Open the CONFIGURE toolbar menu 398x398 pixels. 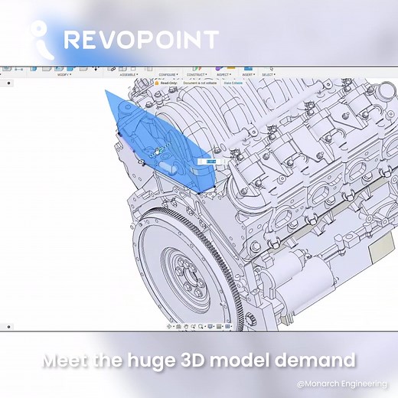coord(168,75)
